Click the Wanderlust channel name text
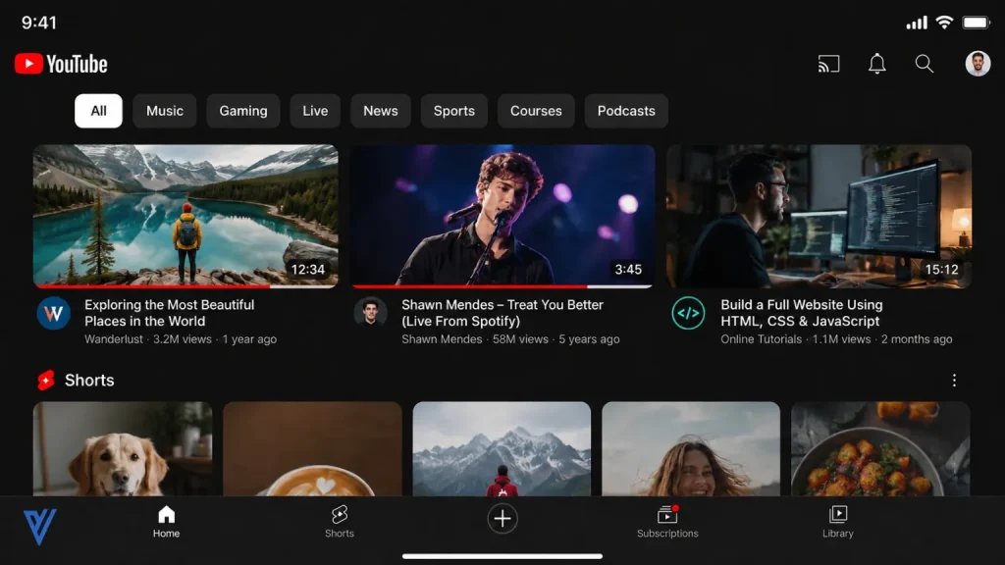1005x565 pixels. [114, 339]
